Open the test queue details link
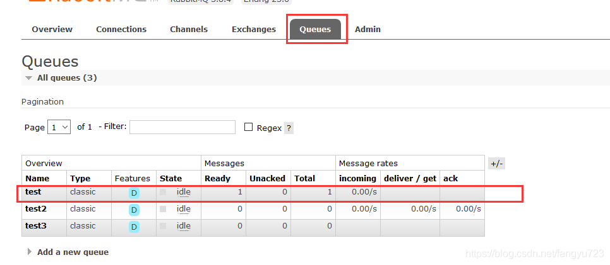610x265 pixels. (33, 192)
